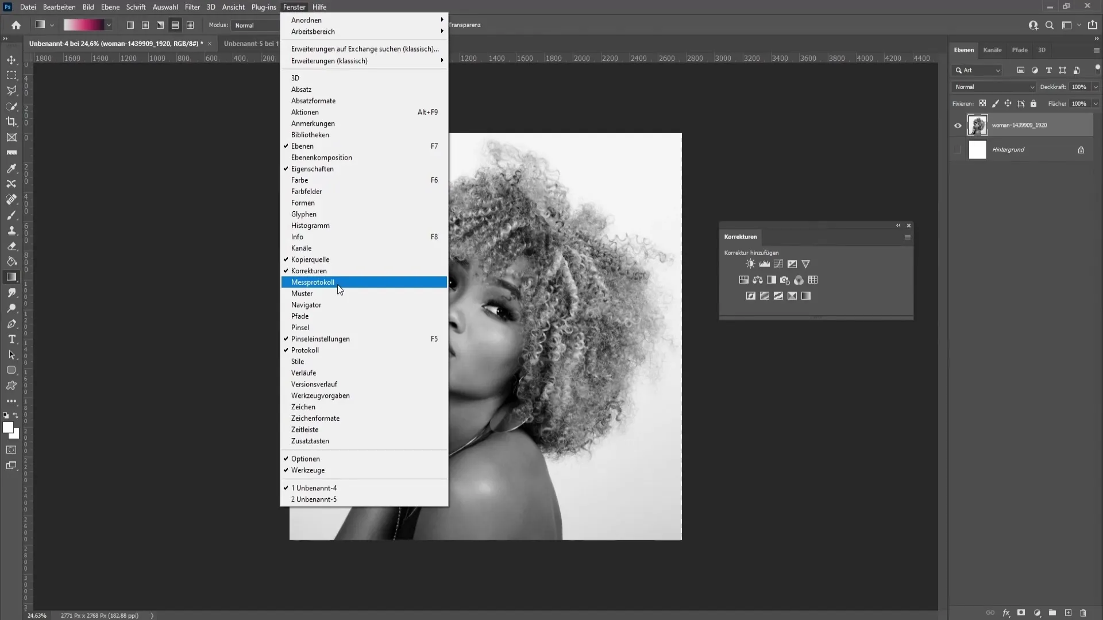Click Messprotokoll menu item

tap(313, 282)
